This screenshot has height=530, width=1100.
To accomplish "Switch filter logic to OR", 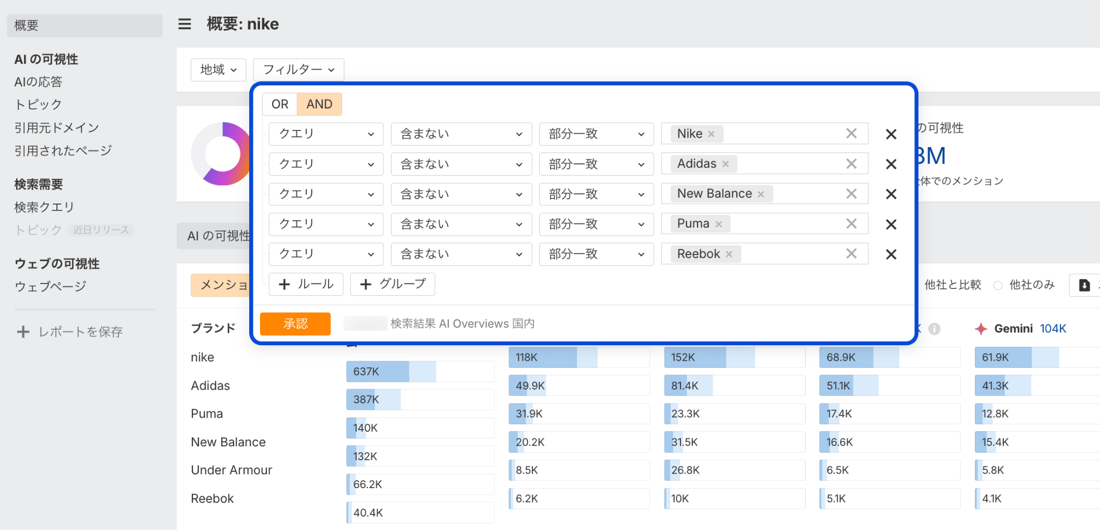I will point(279,104).
